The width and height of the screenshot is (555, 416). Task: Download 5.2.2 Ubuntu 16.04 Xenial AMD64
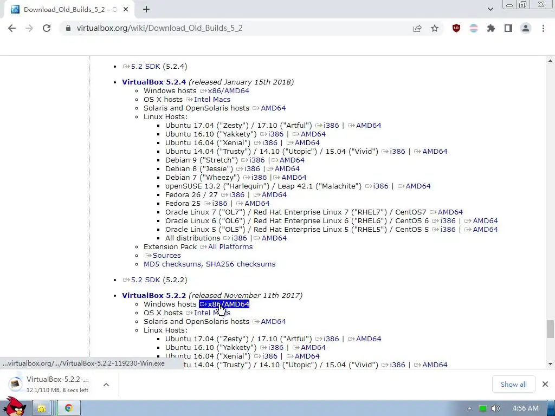point(303,356)
